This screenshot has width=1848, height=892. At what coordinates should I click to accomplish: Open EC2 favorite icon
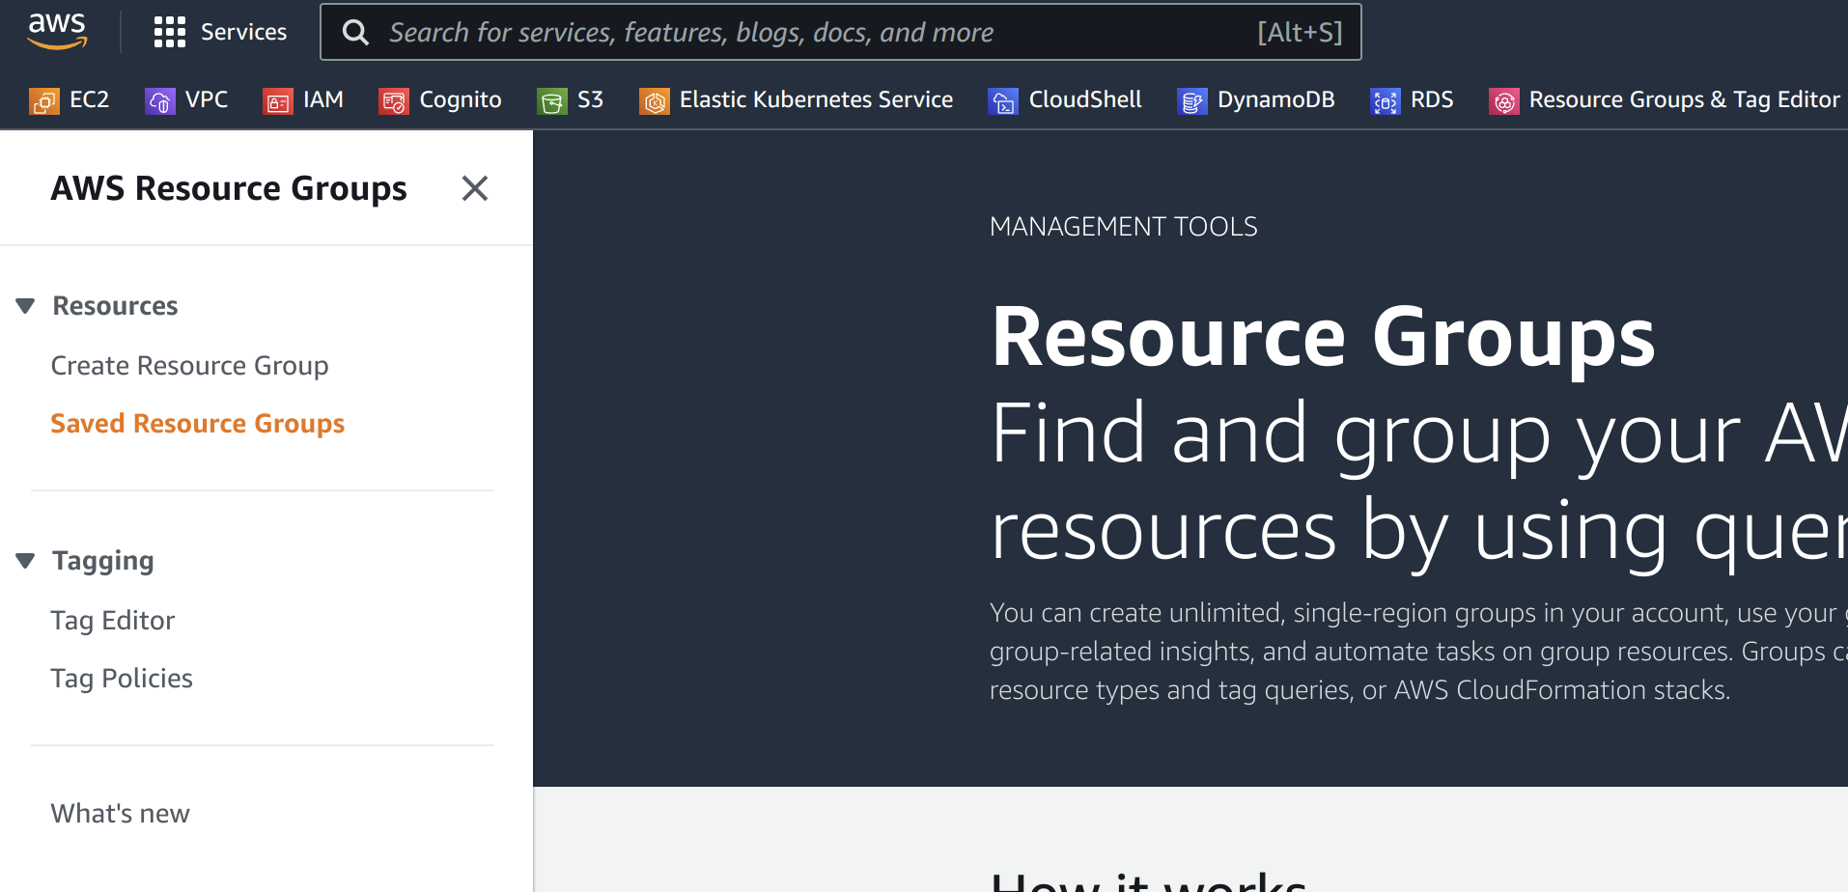click(43, 100)
